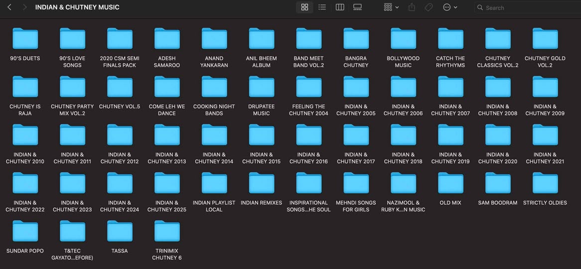Image resolution: width=581 pixels, height=269 pixels.
Task: Click the STRICTLY OLDIES folder name
Action: tap(545, 203)
